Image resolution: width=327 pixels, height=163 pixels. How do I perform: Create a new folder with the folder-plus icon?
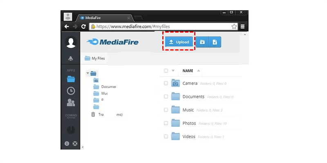[202, 42]
